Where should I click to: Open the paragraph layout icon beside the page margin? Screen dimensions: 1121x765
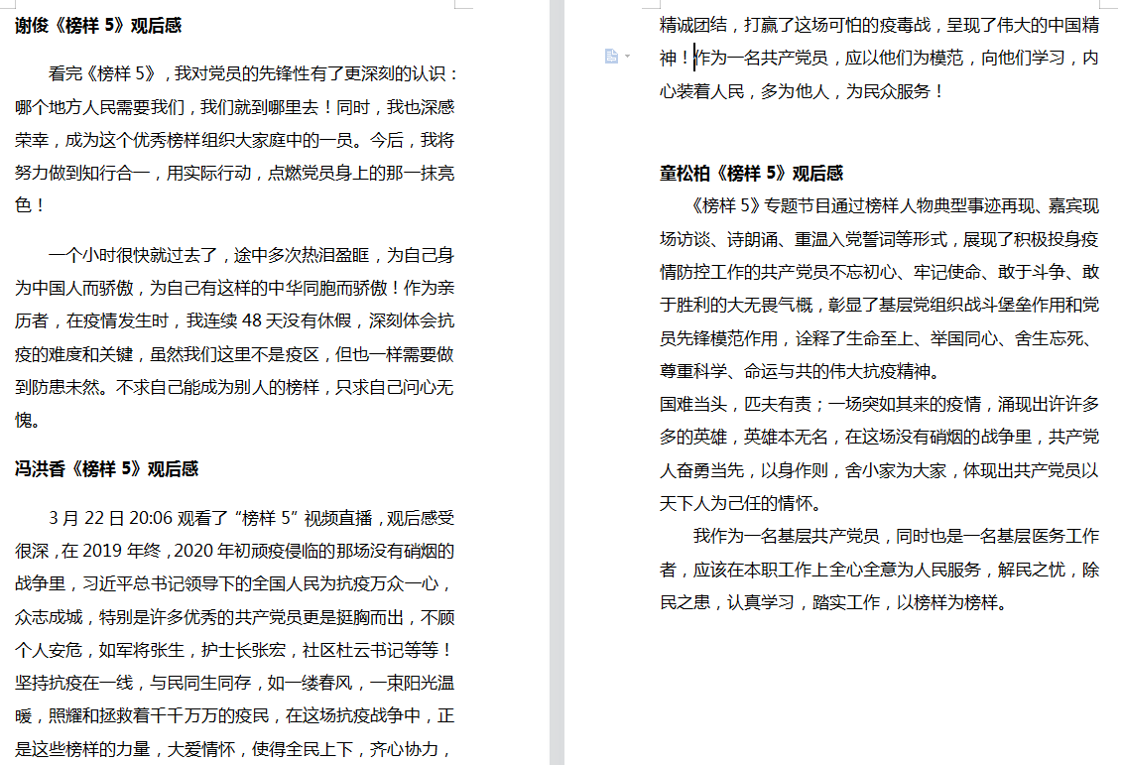coord(611,56)
